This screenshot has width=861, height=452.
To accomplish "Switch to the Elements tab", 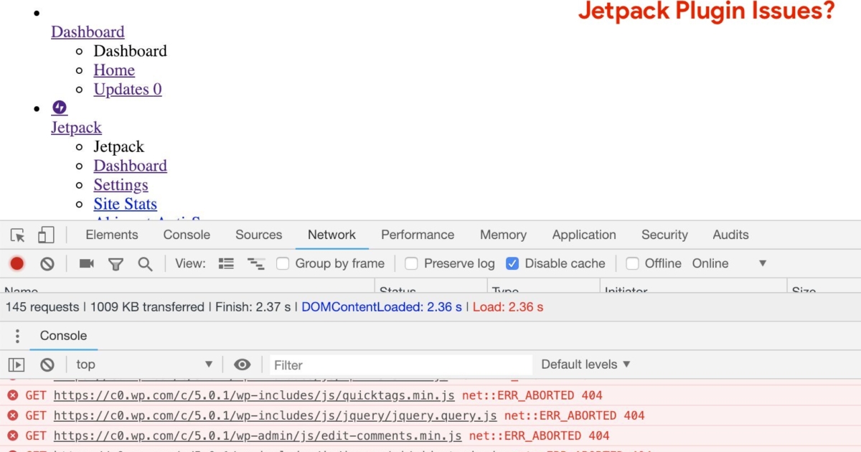I will click(112, 235).
